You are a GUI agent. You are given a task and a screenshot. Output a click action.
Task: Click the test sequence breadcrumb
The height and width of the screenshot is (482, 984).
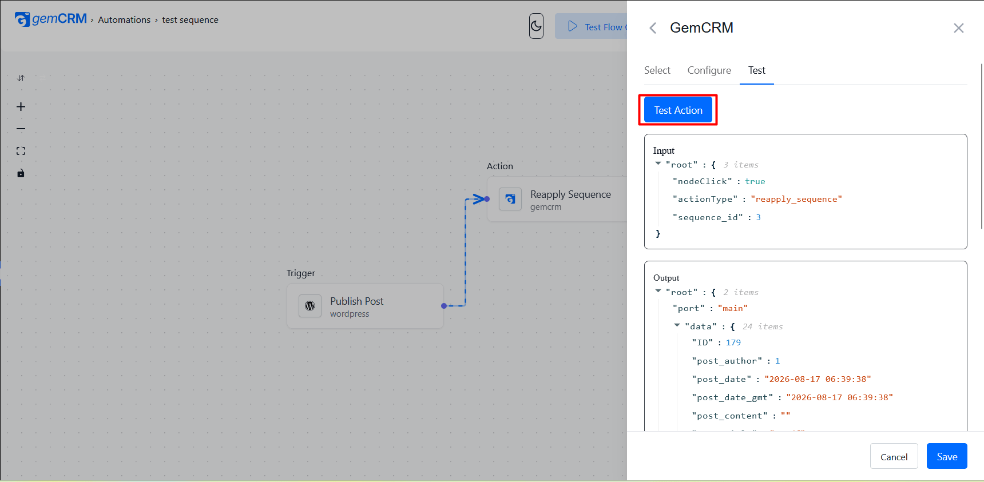point(190,20)
